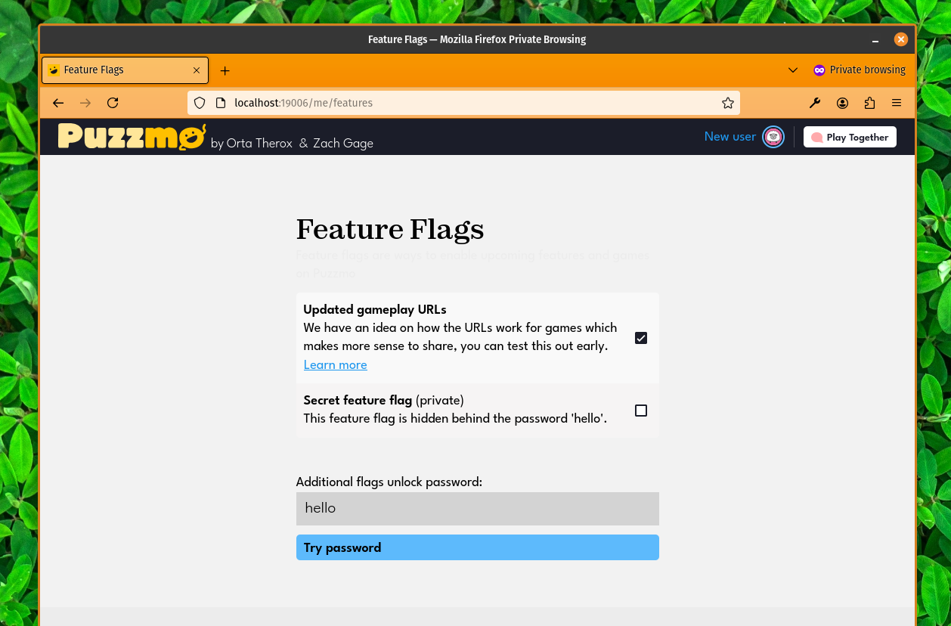Image resolution: width=951 pixels, height=626 pixels.
Task: Enable the Secret feature flag checkbox
Action: click(641, 410)
